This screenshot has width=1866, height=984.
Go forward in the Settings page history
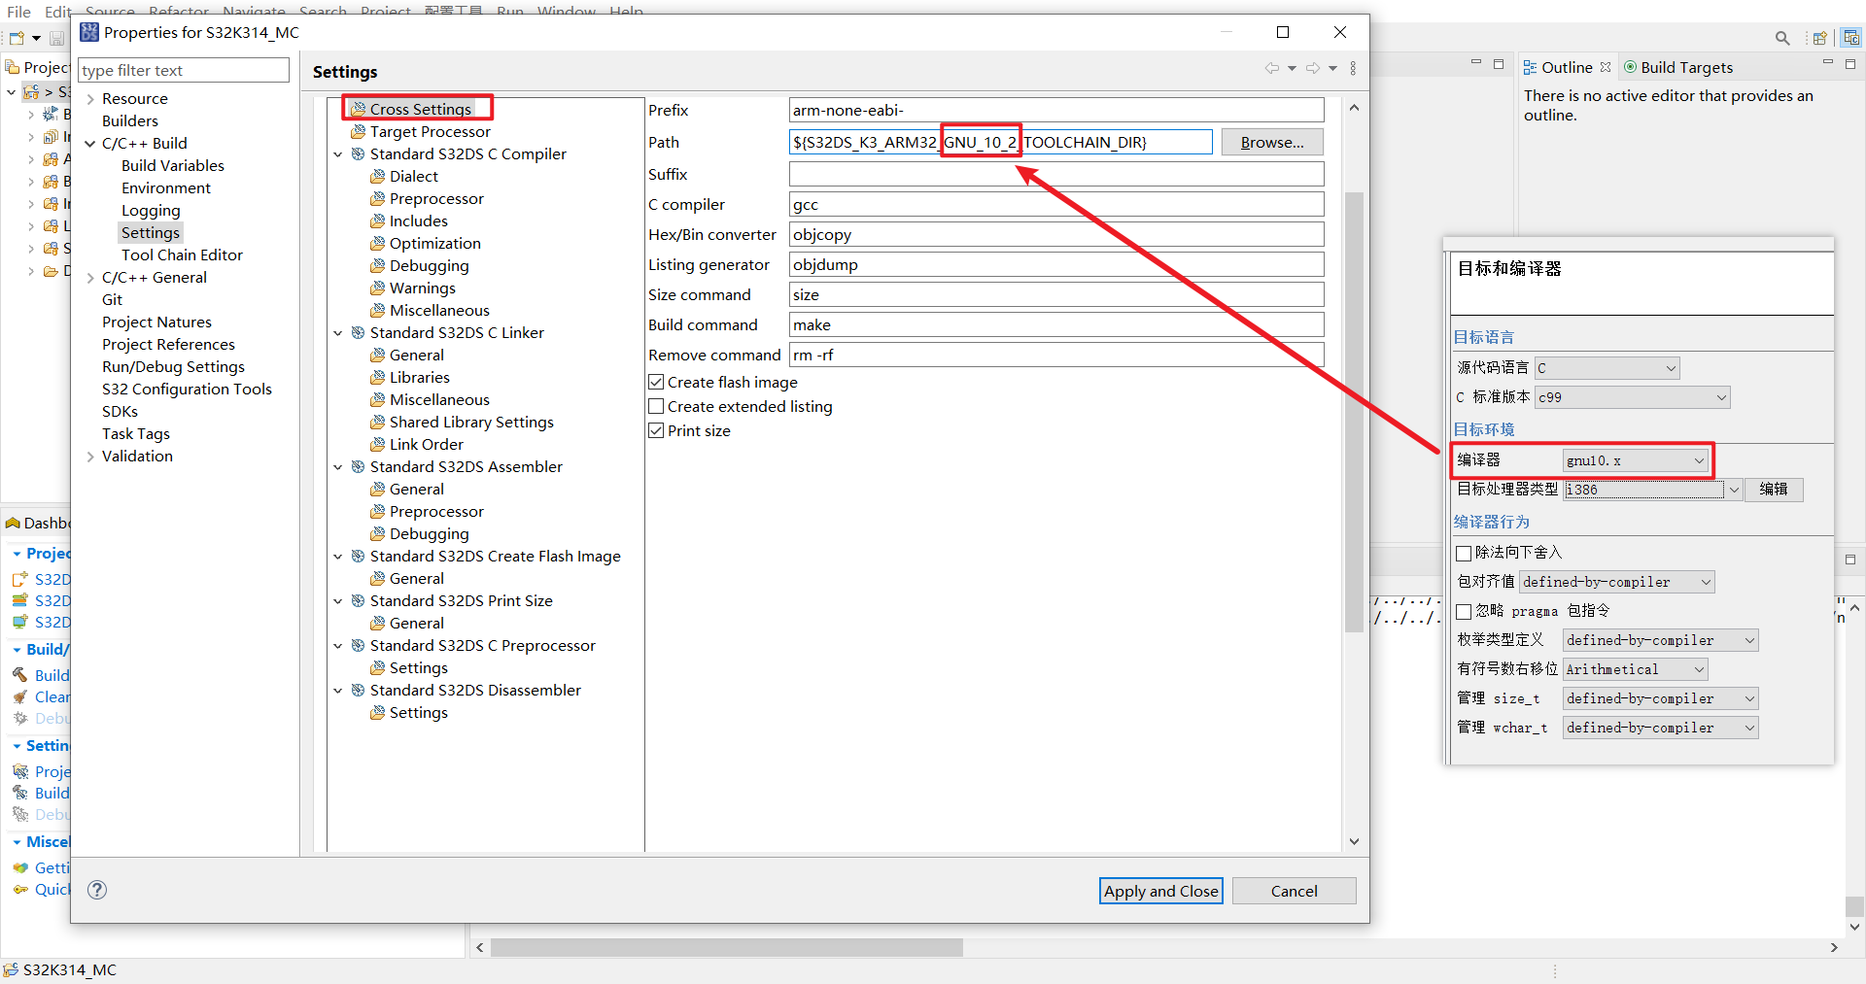pos(1313,68)
